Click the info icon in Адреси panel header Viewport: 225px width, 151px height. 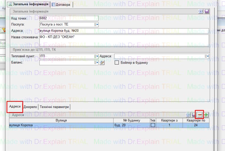click(x=189, y=115)
